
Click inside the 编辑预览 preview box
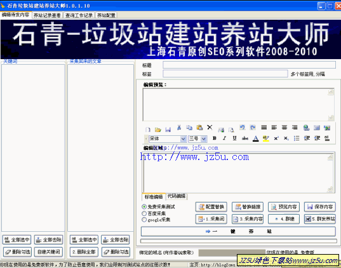click(238, 105)
